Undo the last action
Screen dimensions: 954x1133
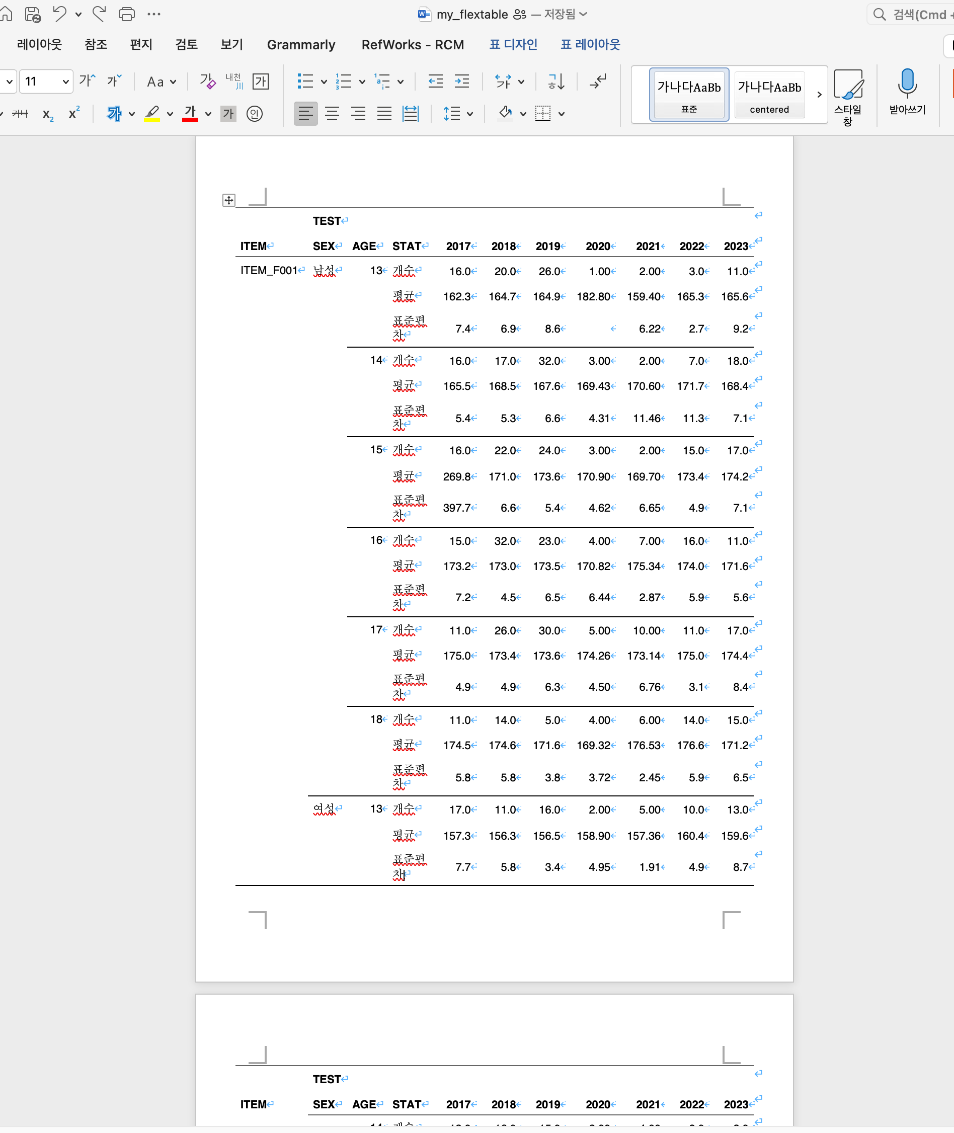(x=59, y=14)
